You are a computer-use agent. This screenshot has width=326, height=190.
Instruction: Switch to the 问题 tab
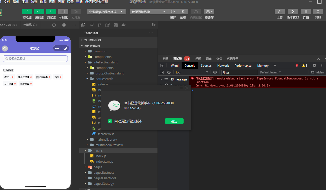[198, 59]
